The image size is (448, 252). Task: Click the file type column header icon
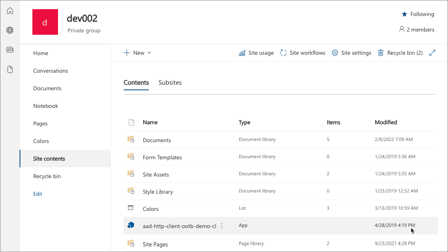pos(131,122)
